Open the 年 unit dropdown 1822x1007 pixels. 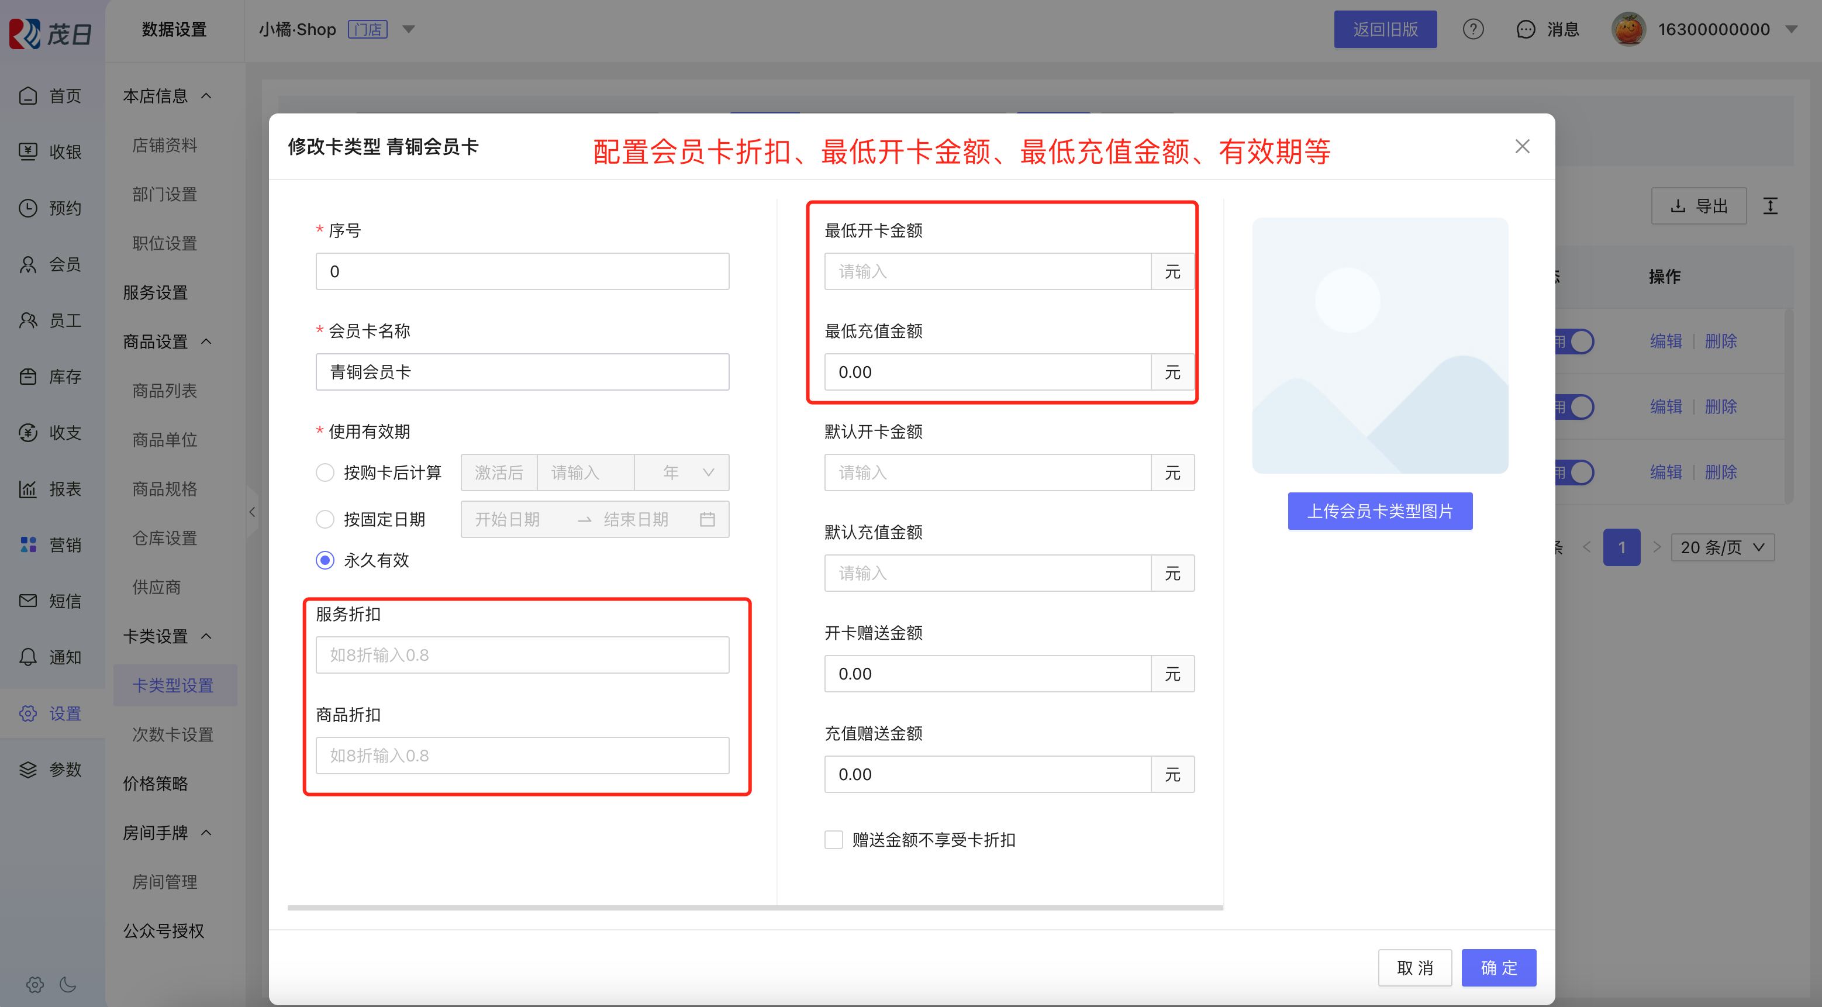(x=682, y=473)
